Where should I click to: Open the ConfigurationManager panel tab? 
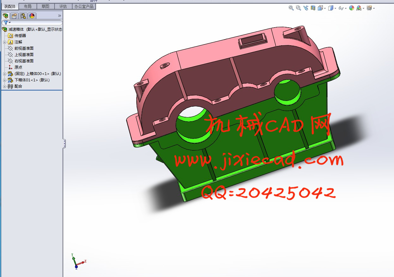[x=23, y=16]
